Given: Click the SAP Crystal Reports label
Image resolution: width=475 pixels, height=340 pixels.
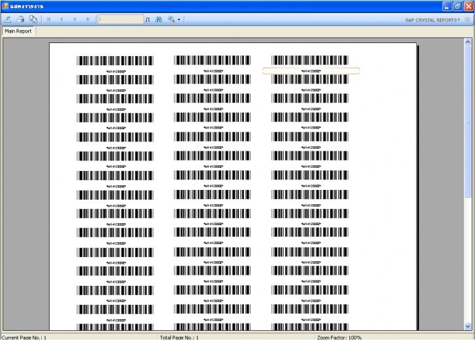Looking at the screenshot, I should (433, 20).
